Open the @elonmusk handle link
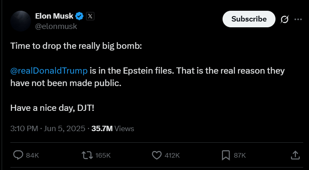The width and height of the screenshot is (309, 170). pos(56,26)
